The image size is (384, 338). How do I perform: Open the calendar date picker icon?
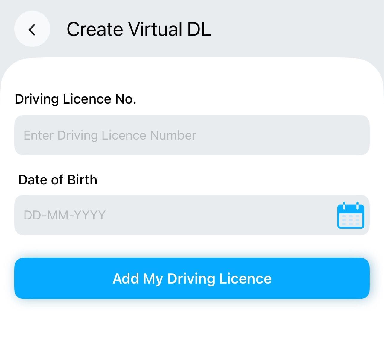[351, 215]
